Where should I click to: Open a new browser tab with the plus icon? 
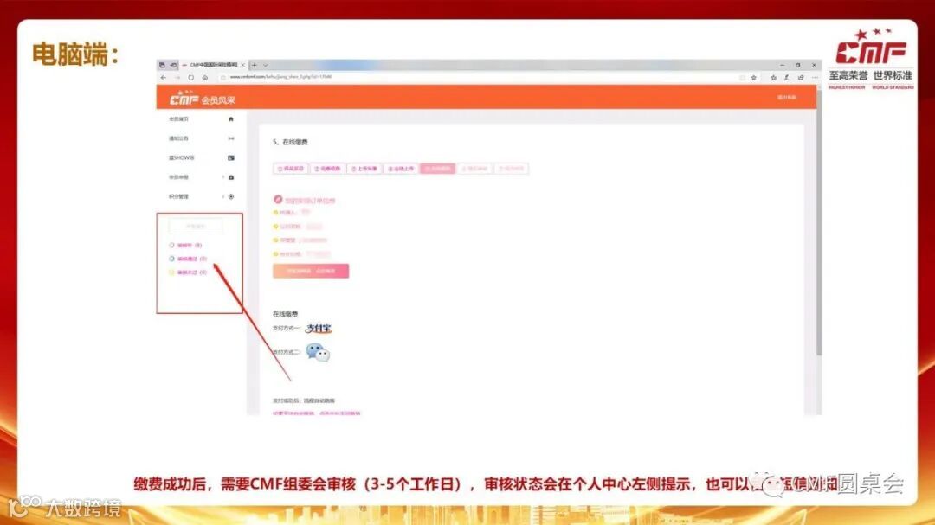[x=254, y=65]
